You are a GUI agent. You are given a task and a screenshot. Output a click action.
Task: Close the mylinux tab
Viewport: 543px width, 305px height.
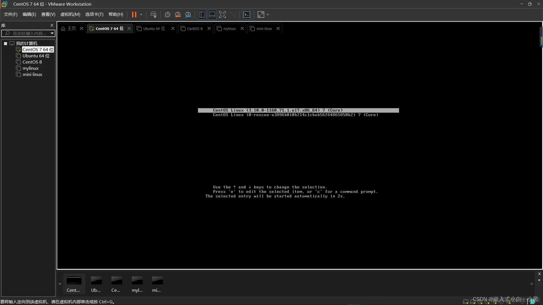242,29
